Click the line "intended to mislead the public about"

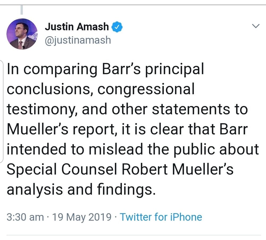132,149
